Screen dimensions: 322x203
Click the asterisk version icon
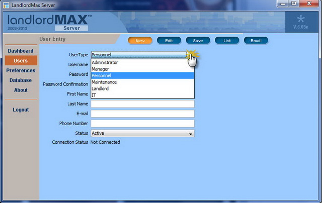(301, 19)
